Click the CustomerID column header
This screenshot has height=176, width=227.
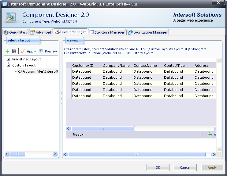[x=87, y=66]
